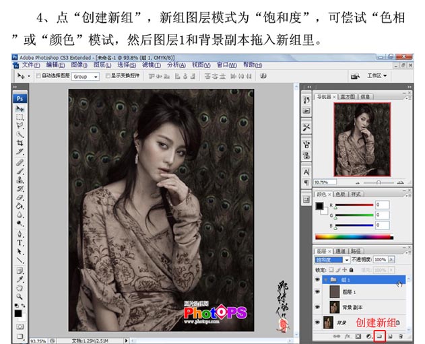Click the foreground color swatch in toolbox
The height and width of the screenshot is (344, 425).
click(x=18, y=314)
